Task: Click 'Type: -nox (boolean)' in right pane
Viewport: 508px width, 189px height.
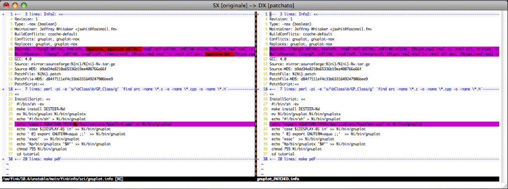Action: (291, 24)
